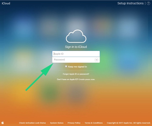Click the help question mark icon
This screenshot has height=126, width=152.
coord(148,3)
